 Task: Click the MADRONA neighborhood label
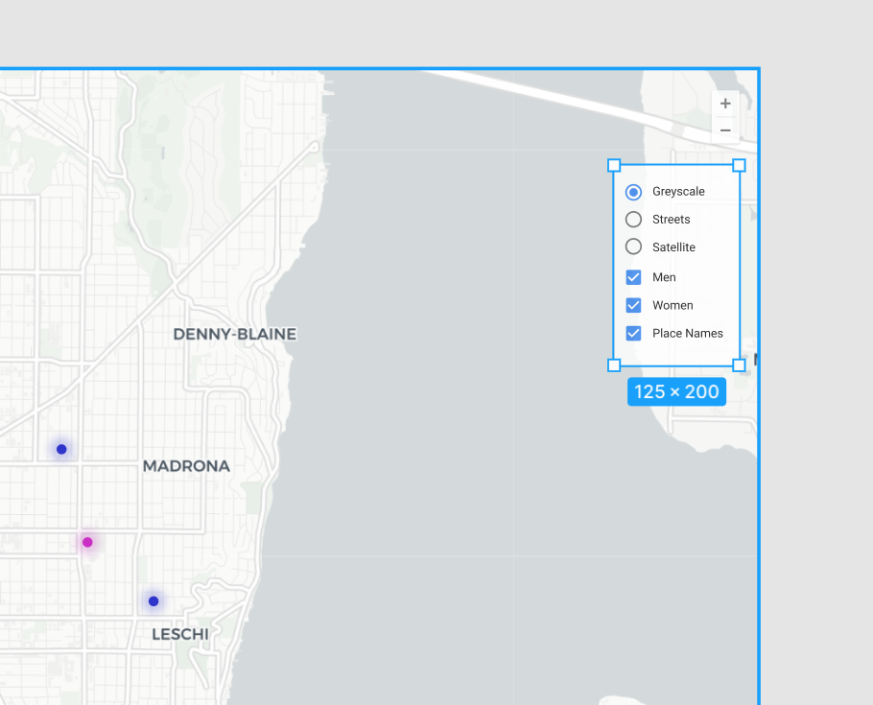coord(186,466)
